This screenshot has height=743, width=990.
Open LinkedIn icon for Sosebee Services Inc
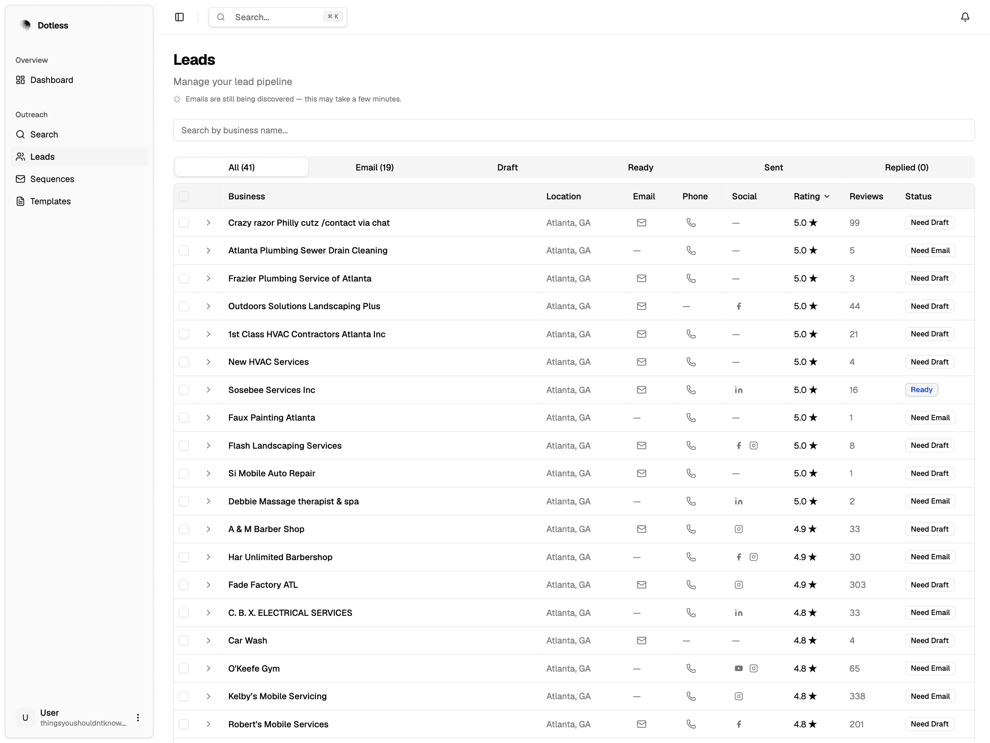[x=738, y=390]
